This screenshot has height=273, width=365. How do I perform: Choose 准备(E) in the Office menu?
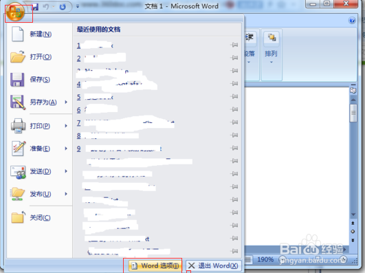(40, 149)
